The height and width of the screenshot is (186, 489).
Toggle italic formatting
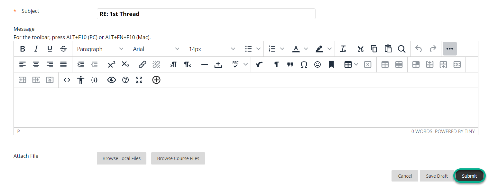[36, 49]
